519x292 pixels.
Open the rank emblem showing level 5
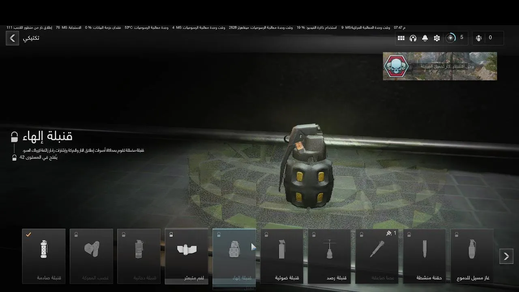[450, 38]
